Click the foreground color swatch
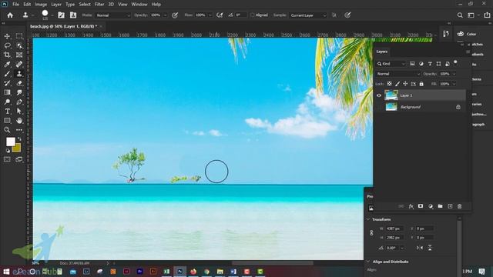Image resolution: width=493 pixels, height=277 pixels. click(x=10, y=142)
